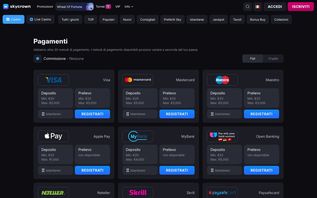Select the Popolari category

coord(109,20)
